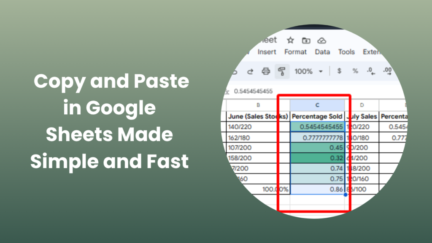Viewport: 432px width, 243px height.
Task: Click the decrease decimal places icon
Action: (370, 71)
